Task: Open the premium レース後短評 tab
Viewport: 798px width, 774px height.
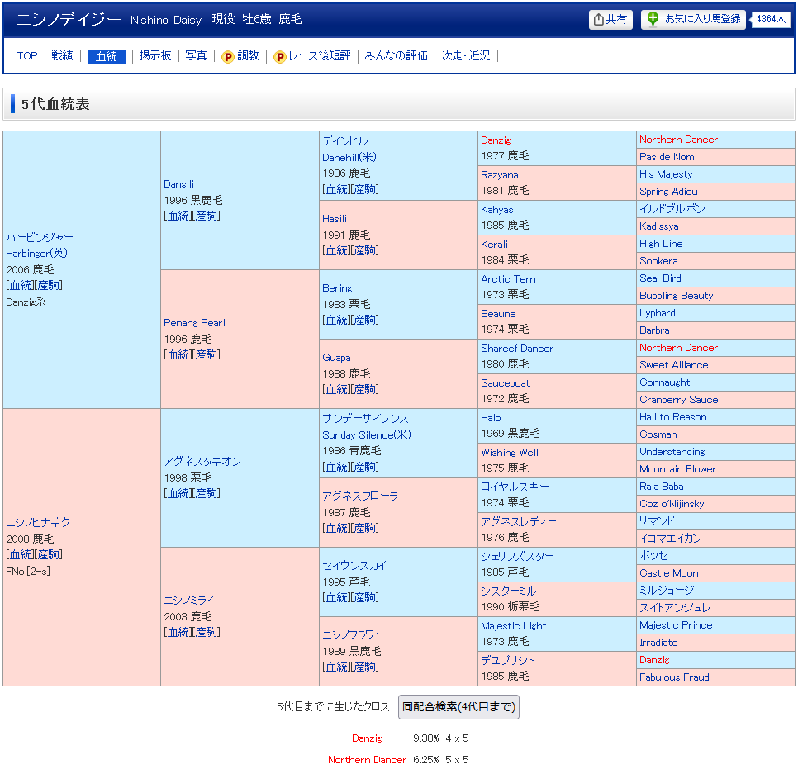Action: pos(312,55)
